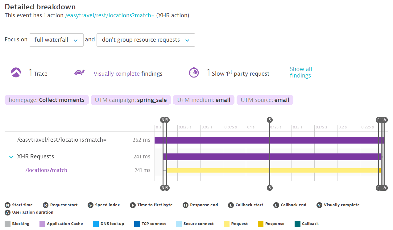Click the '0.175 s' axis label
Image resolution: width=393 pixels, height=230 pixels.
(322, 127)
